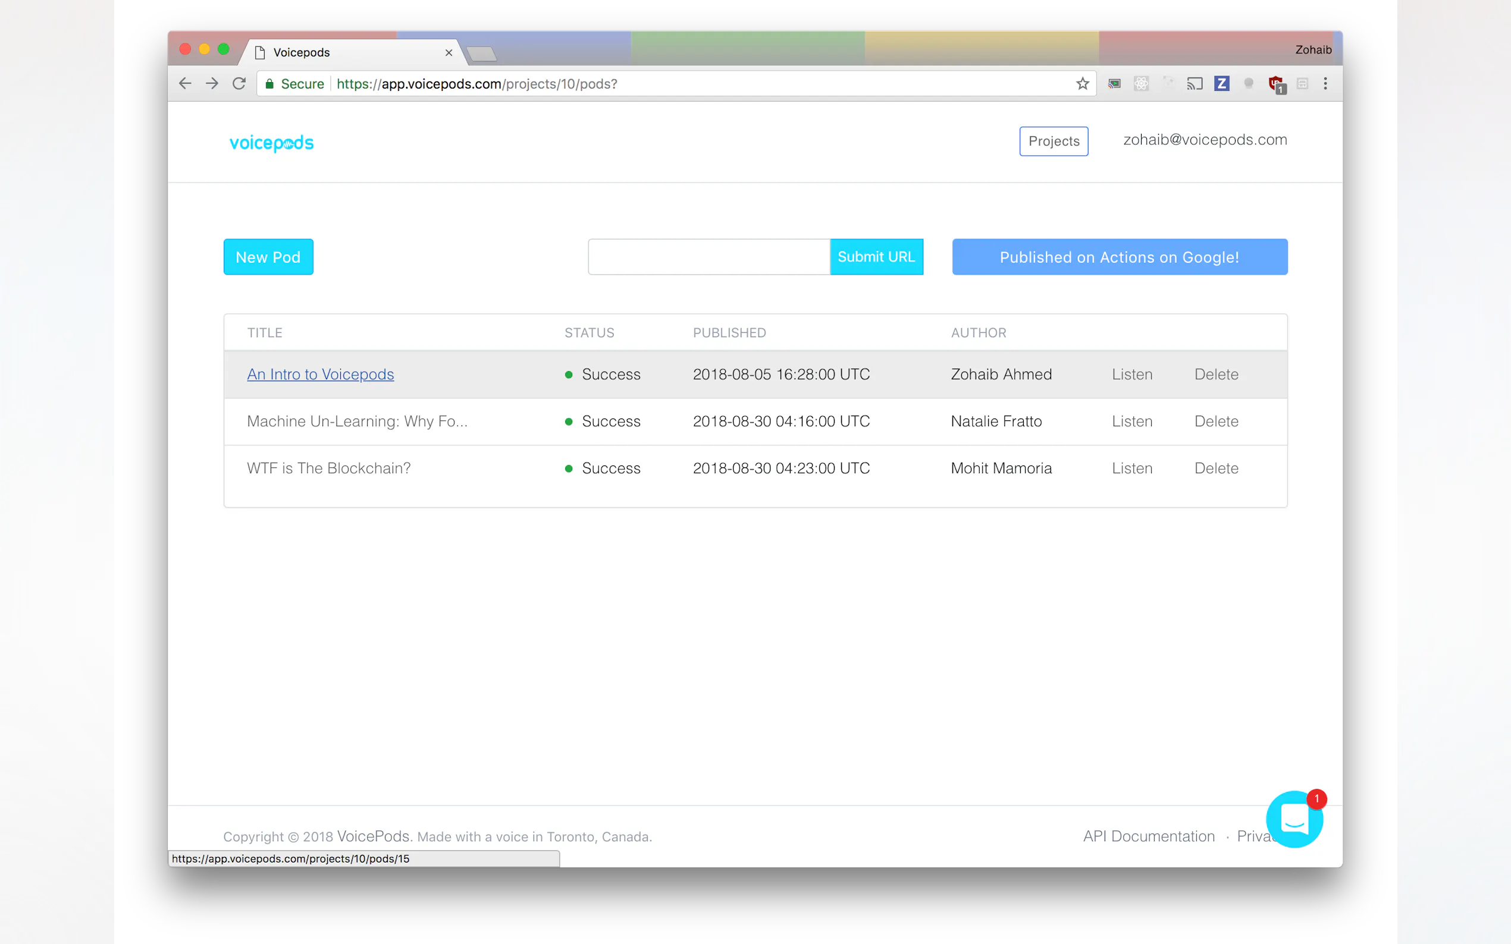The image size is (1511, 944).
Task: Click the browser back arrow
Action: (185, 84)
